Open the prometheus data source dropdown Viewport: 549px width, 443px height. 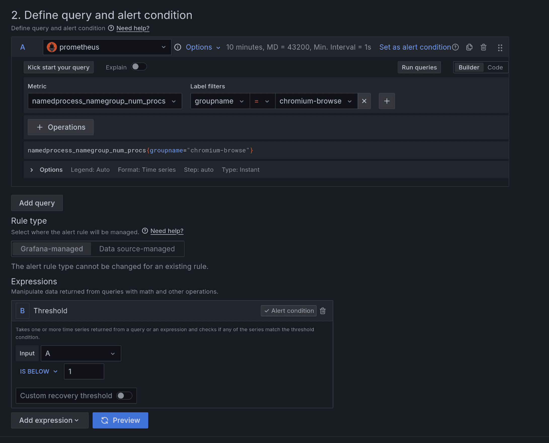[107, 47]
